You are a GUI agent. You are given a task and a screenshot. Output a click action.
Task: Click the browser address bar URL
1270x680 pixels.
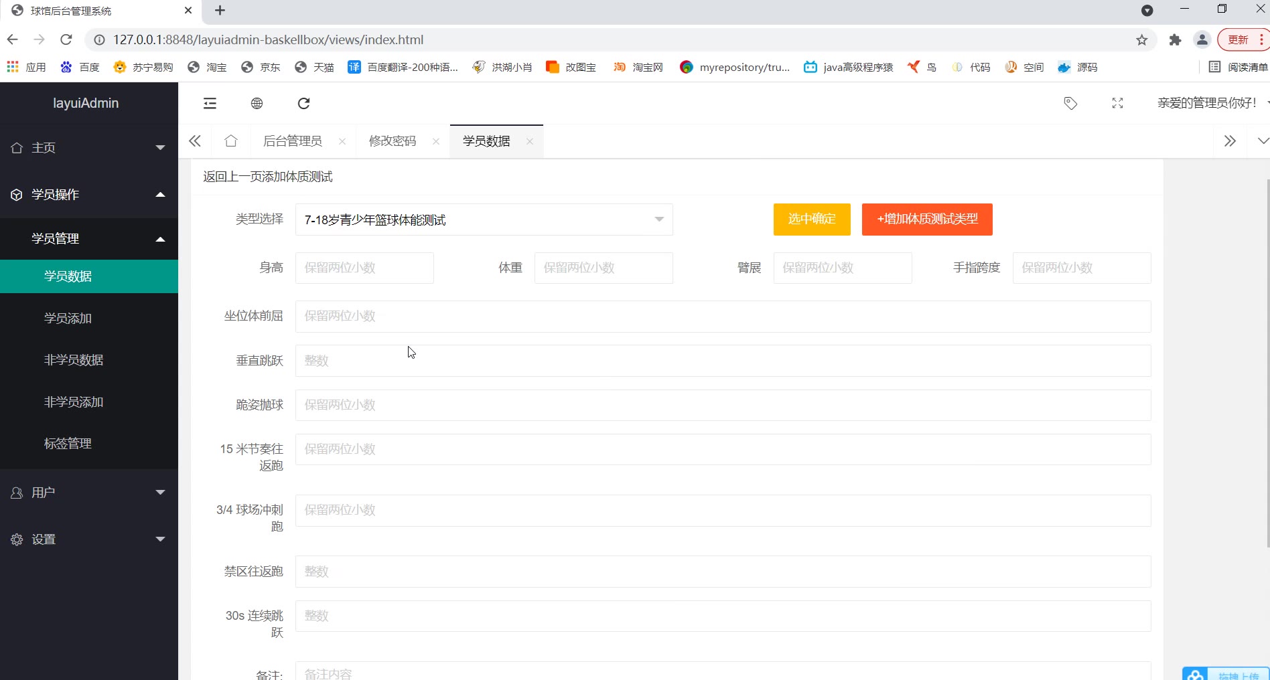269,40
